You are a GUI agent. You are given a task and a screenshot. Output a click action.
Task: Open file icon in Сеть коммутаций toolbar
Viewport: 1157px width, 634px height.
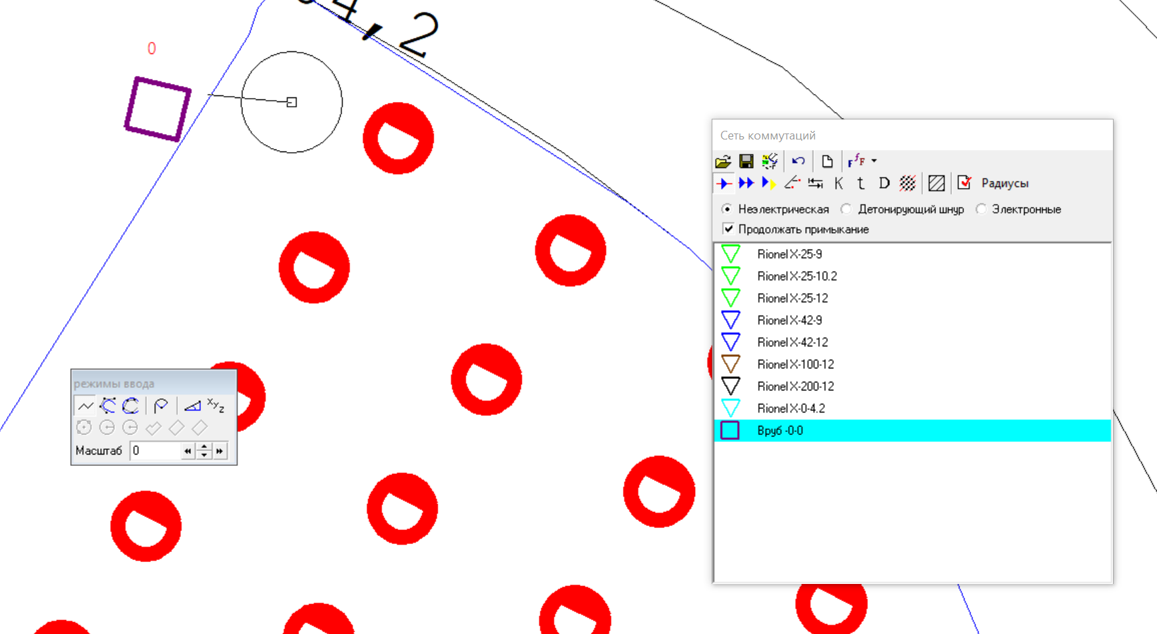(723, 161)
